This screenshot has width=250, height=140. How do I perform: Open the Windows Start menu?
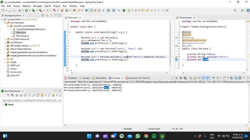click(x=89, y=136)
